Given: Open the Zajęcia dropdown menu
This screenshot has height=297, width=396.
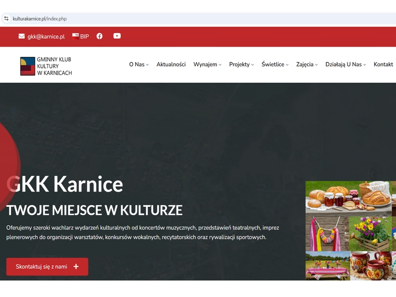Looking at the screenshot, I should tap(306, 64).
